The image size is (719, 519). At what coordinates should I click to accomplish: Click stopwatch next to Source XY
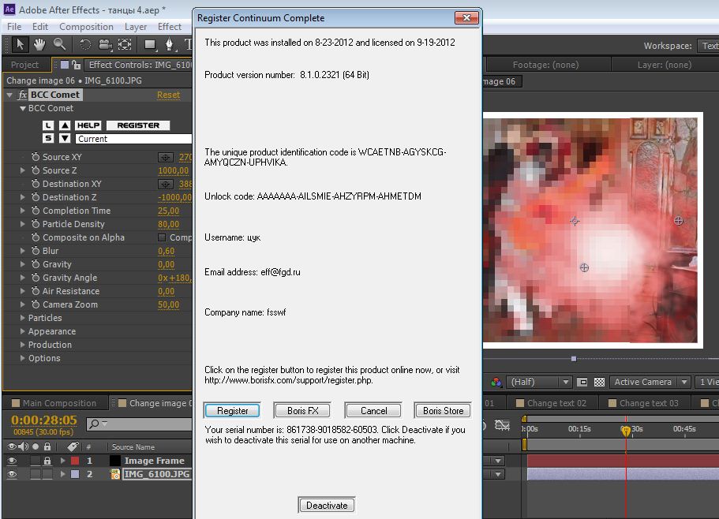coord(36,157)
